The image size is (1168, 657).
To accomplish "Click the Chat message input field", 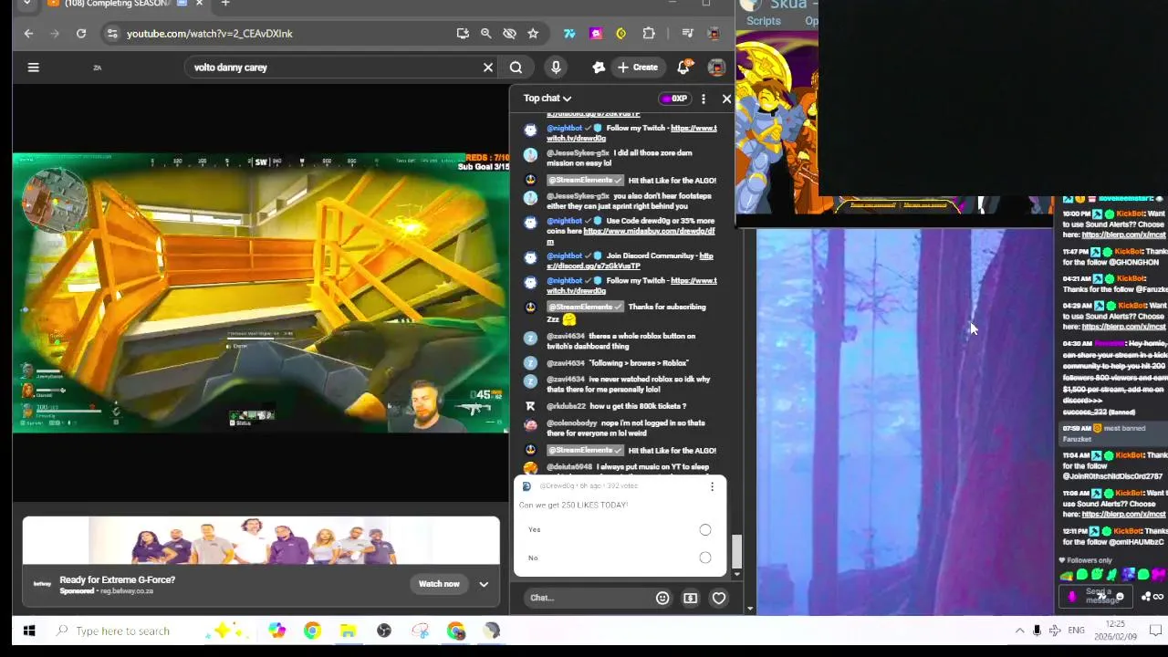I will 589,599.
